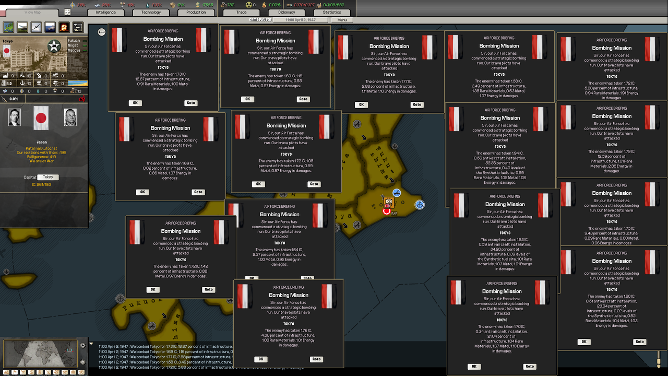This screenshot has height=376, width=668.
Task: Select the map view icon in left toolbar
Action: coord(9,27)
